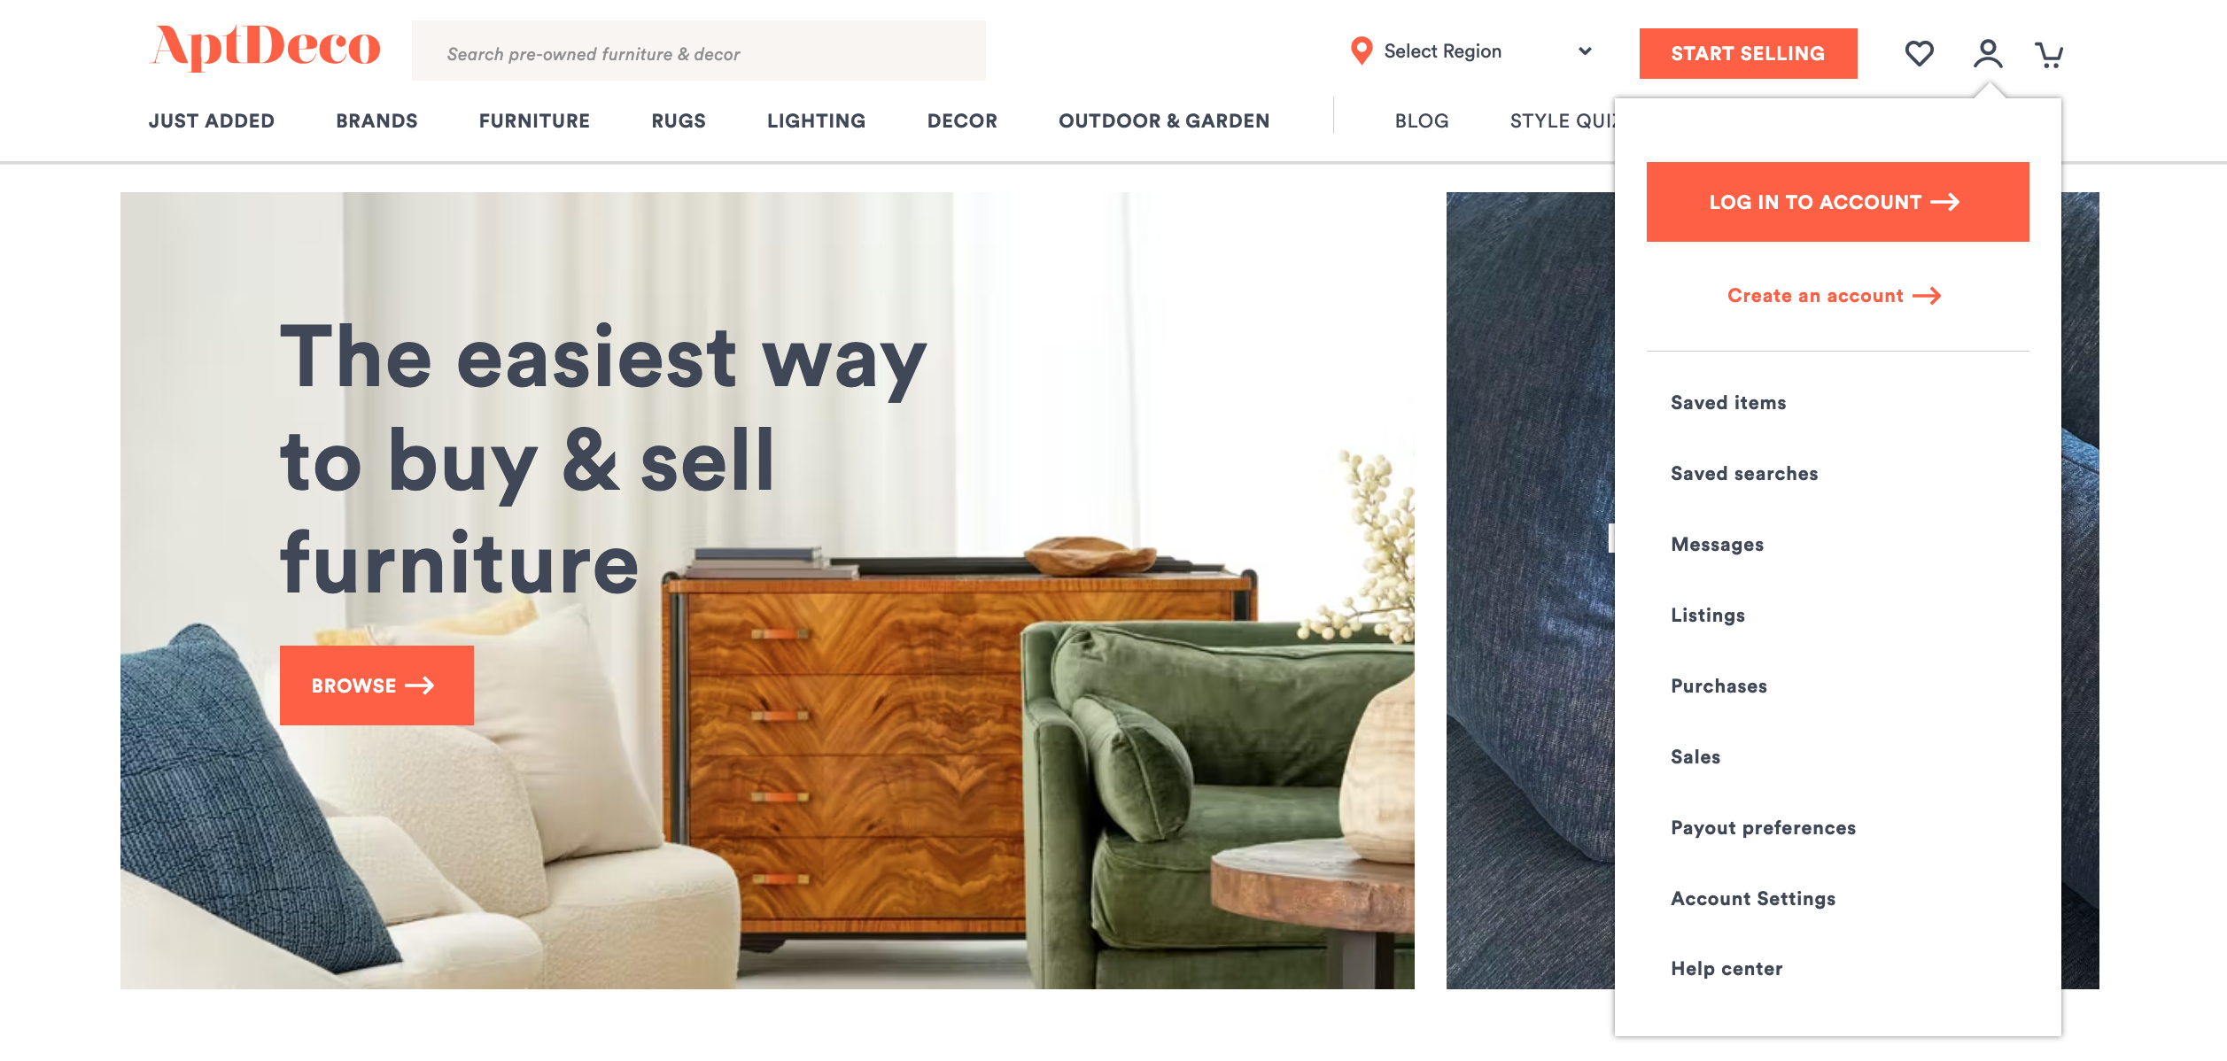Open the Outdoor & Garden category
2227x1061 pixels.
pyautogui.click(x=1164, y=120)
